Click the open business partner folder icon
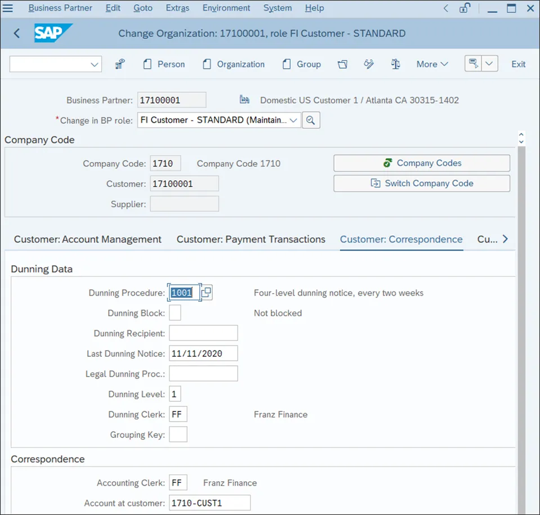This screenshot has height=515, width=540. click(342, 64)
